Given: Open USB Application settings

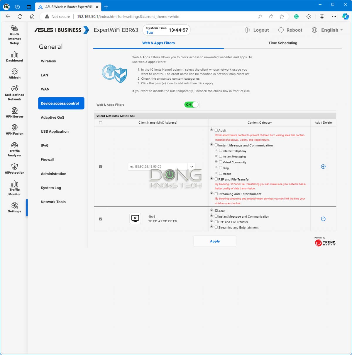Looking at the screenshot, I should (55, 132).
